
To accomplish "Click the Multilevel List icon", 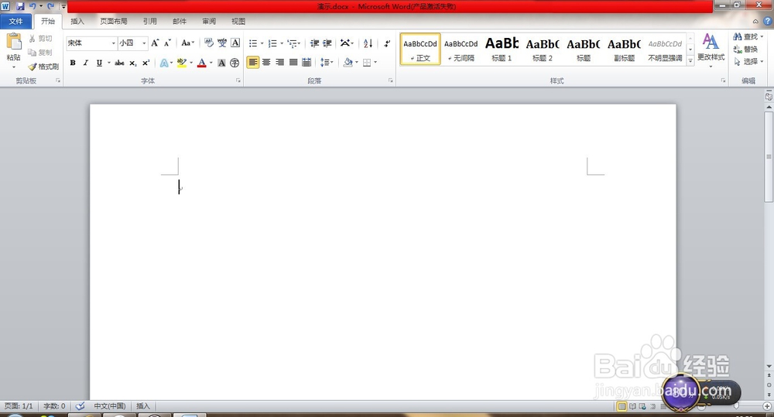I will pos(293,43).
